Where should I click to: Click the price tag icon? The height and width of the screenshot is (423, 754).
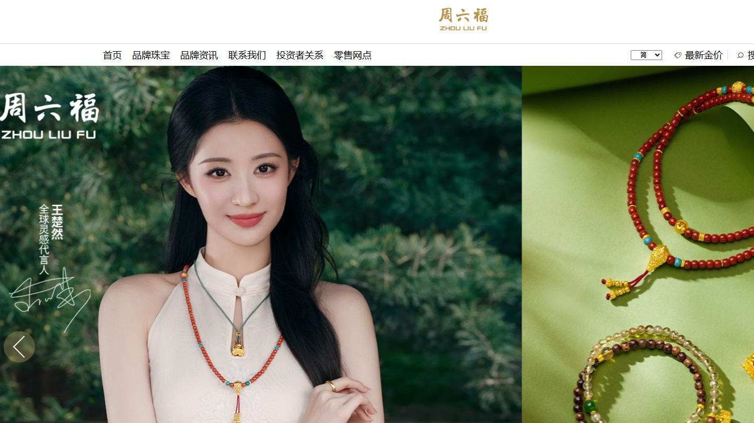678,55
